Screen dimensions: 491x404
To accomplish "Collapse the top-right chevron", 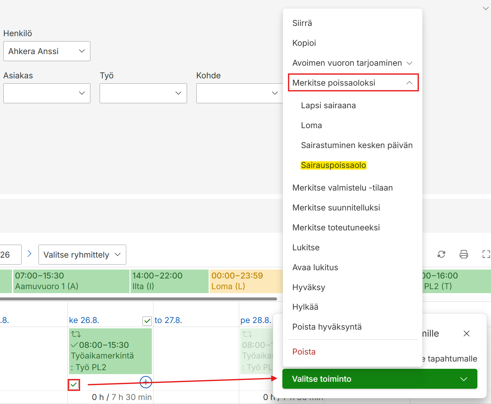I will coord(485,9).
